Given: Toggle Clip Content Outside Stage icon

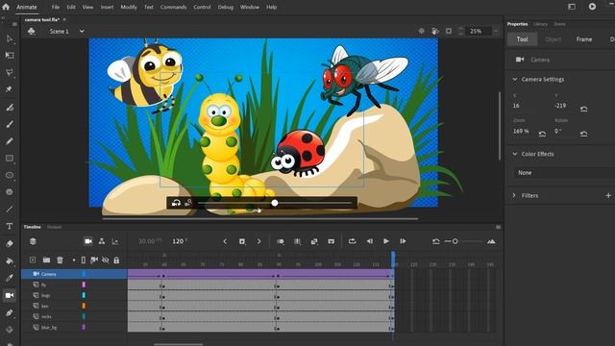Looking at the screenshot, I should pyautogui.click(x=449, y=31).
